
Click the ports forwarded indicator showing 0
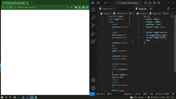pyautogui.click(x=109, y=94)
